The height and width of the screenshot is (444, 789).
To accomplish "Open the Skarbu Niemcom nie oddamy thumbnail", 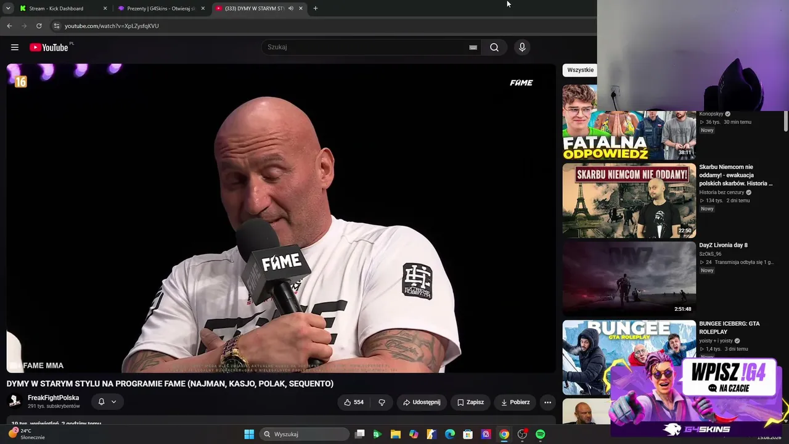I will pyautogui.click(x=629, y=200).
